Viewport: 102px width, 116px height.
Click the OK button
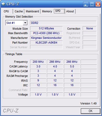(x=90, y=111)
